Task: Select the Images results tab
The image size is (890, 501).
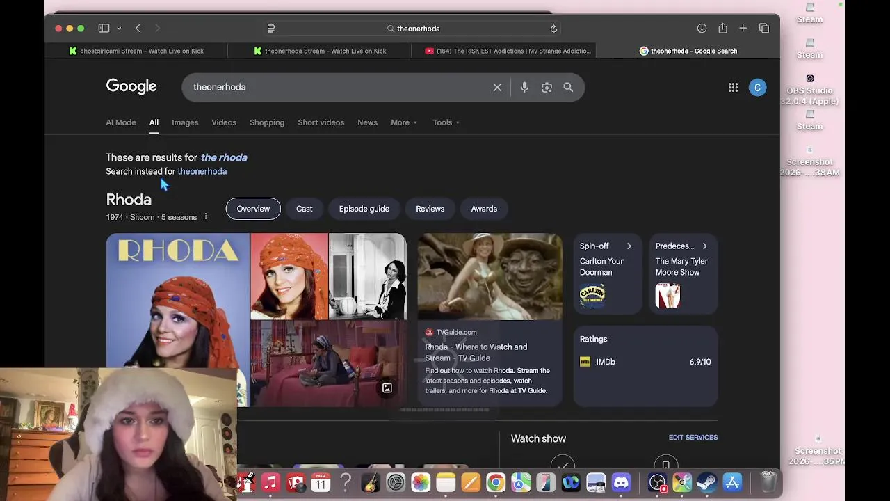Action: coord(185,122)
